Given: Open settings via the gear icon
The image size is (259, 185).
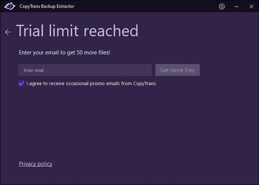Looking at the screenshot, I should (222, 6).
